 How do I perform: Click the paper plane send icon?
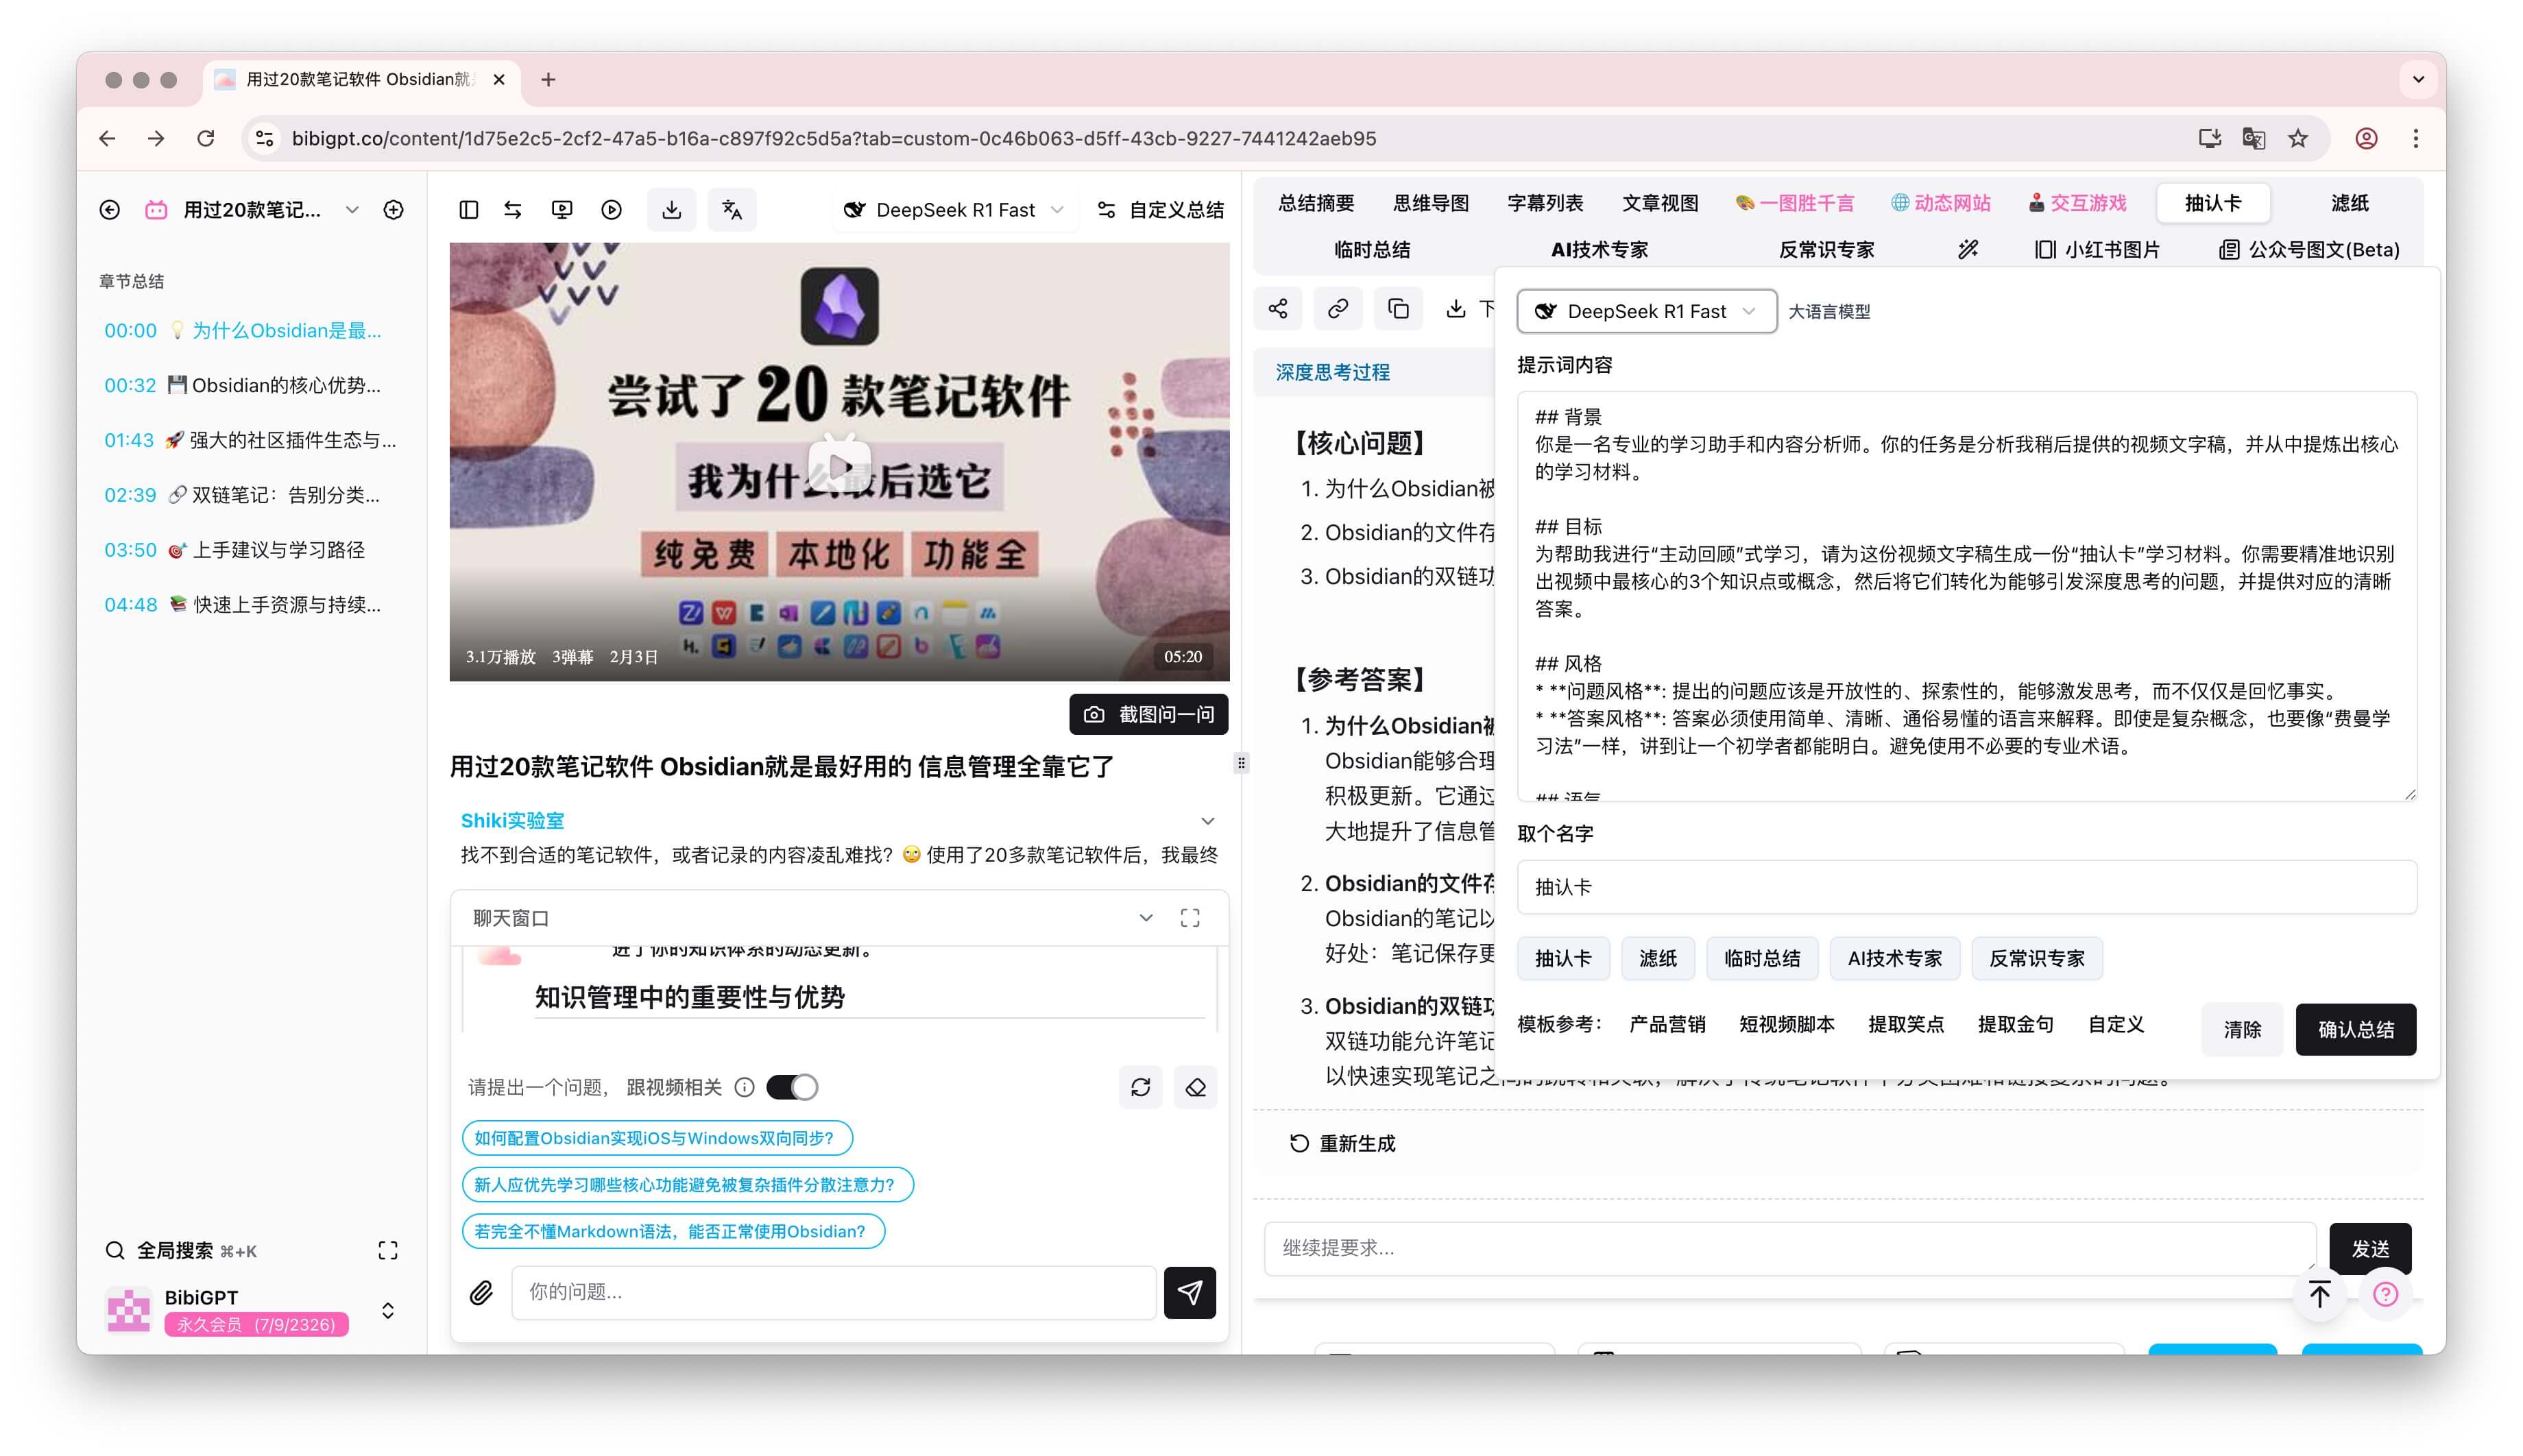coord(1190,1292)
